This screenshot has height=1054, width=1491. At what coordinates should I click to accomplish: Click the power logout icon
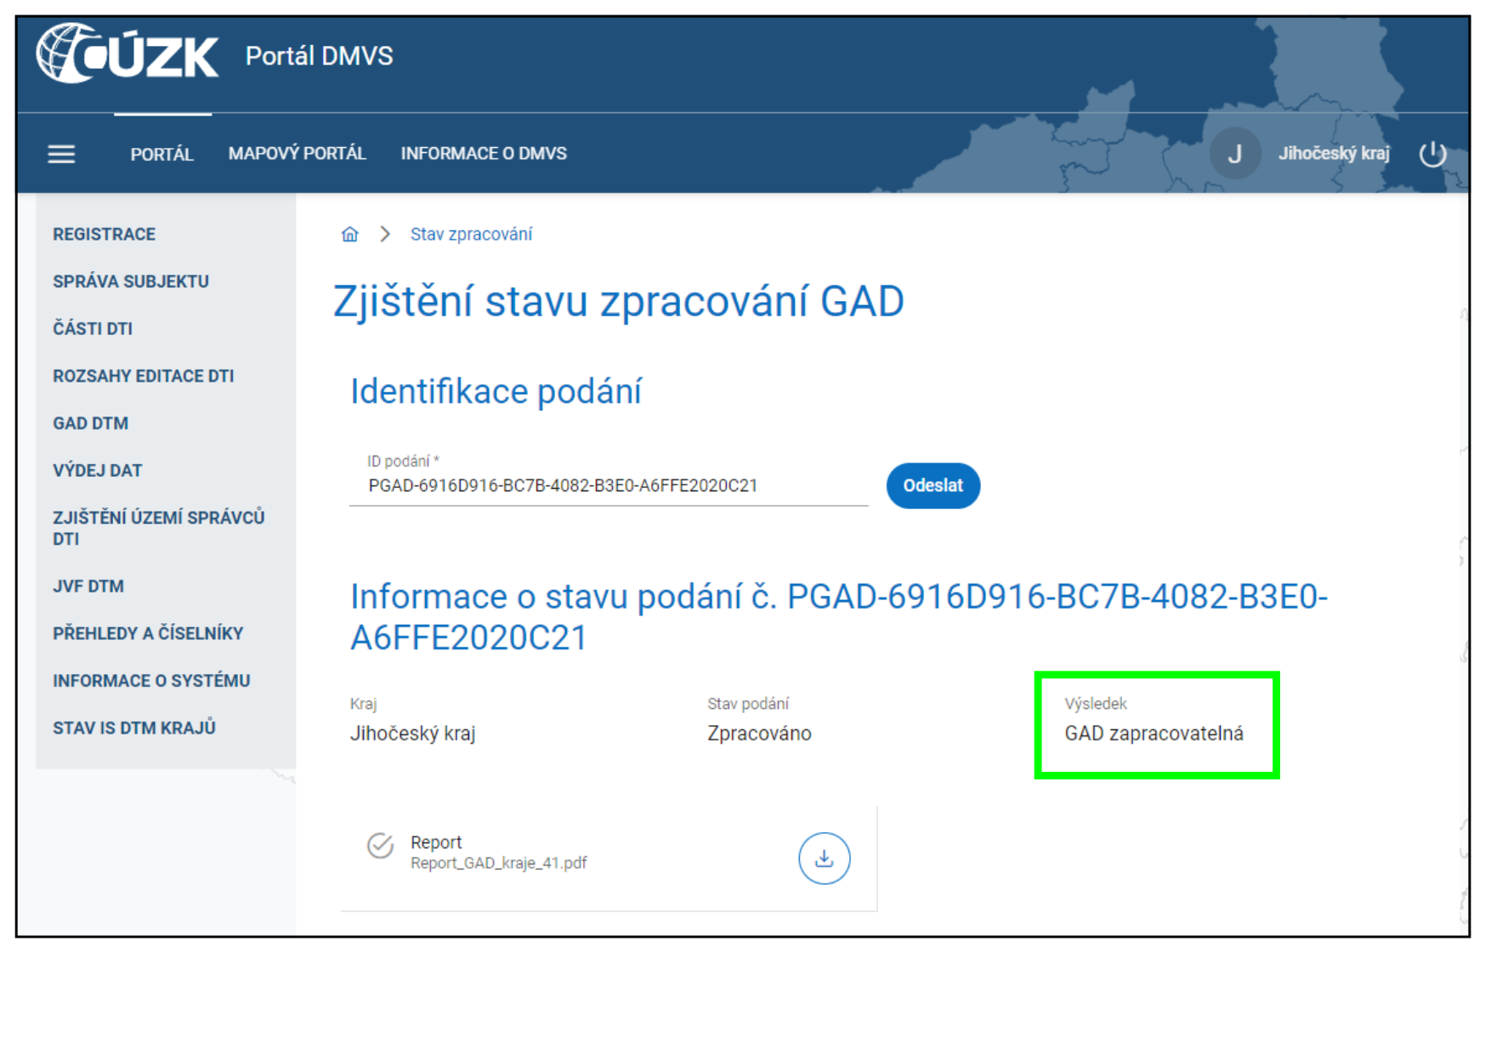[1432, 154]
